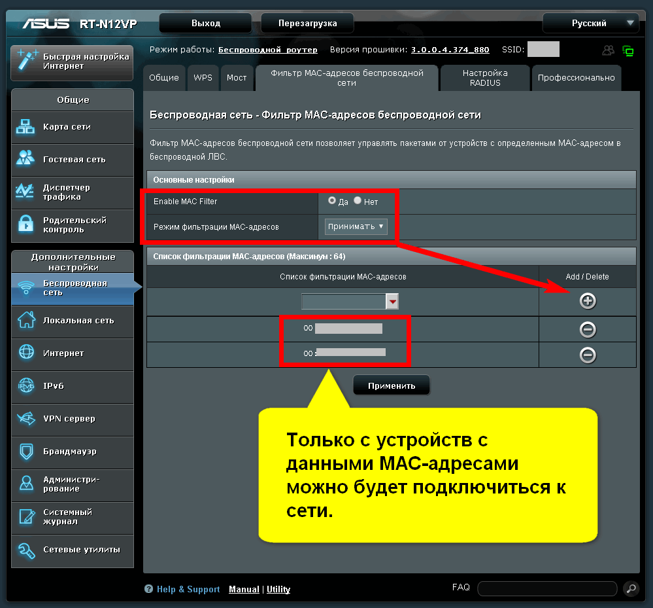Open the Принимать filter mode dropdown
Image resolution: width=653 pixels, height=608 pixels.
pos(356,226)
